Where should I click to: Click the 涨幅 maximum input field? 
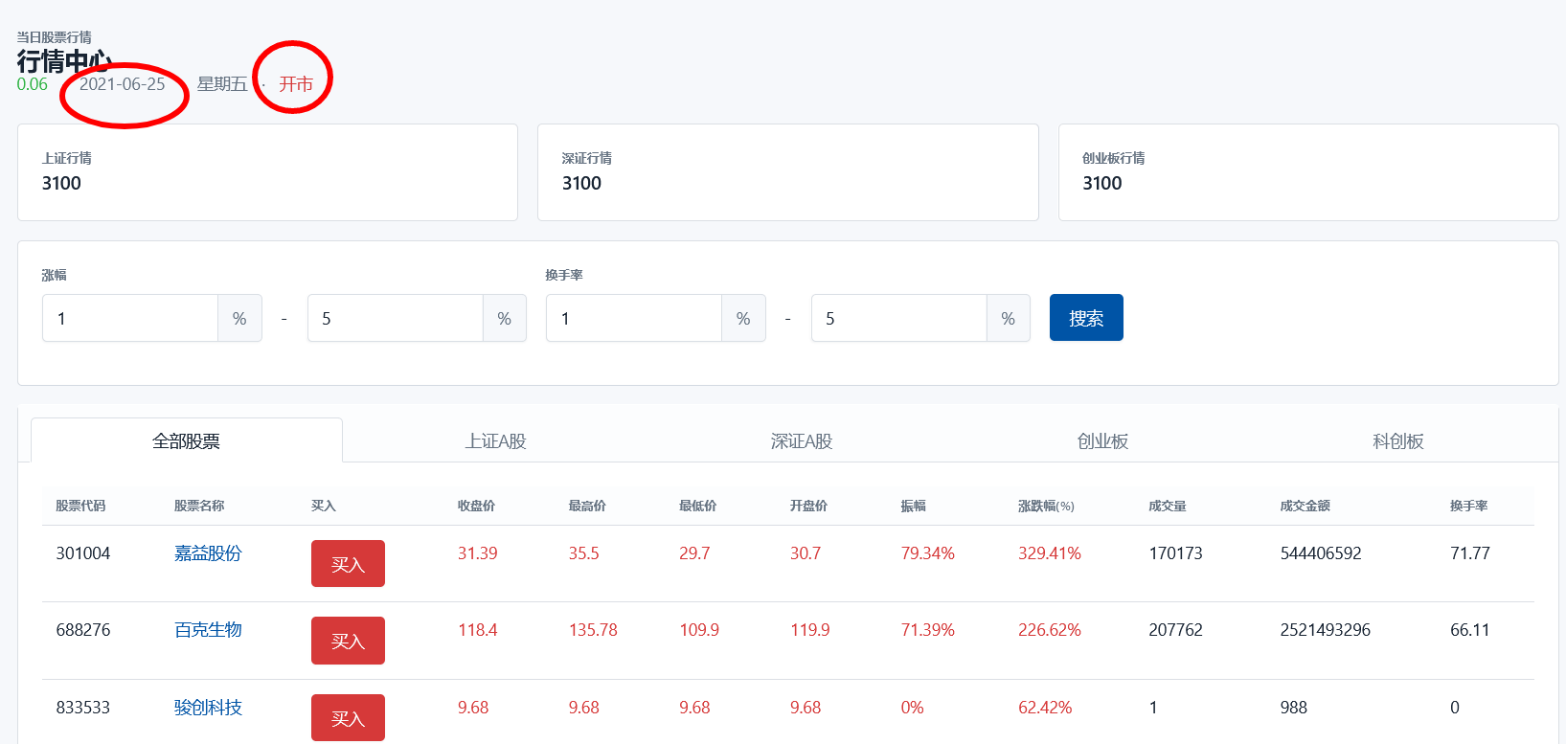[396, 318]
